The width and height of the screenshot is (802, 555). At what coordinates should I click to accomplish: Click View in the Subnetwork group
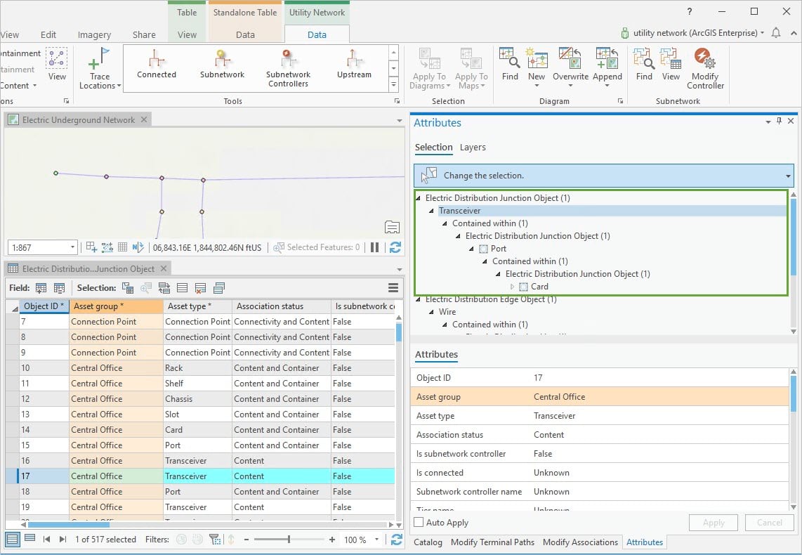pyautogui.click(x=671, y=65)
